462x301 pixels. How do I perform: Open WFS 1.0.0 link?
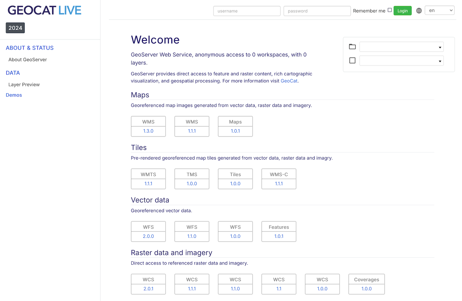(235, 236)
